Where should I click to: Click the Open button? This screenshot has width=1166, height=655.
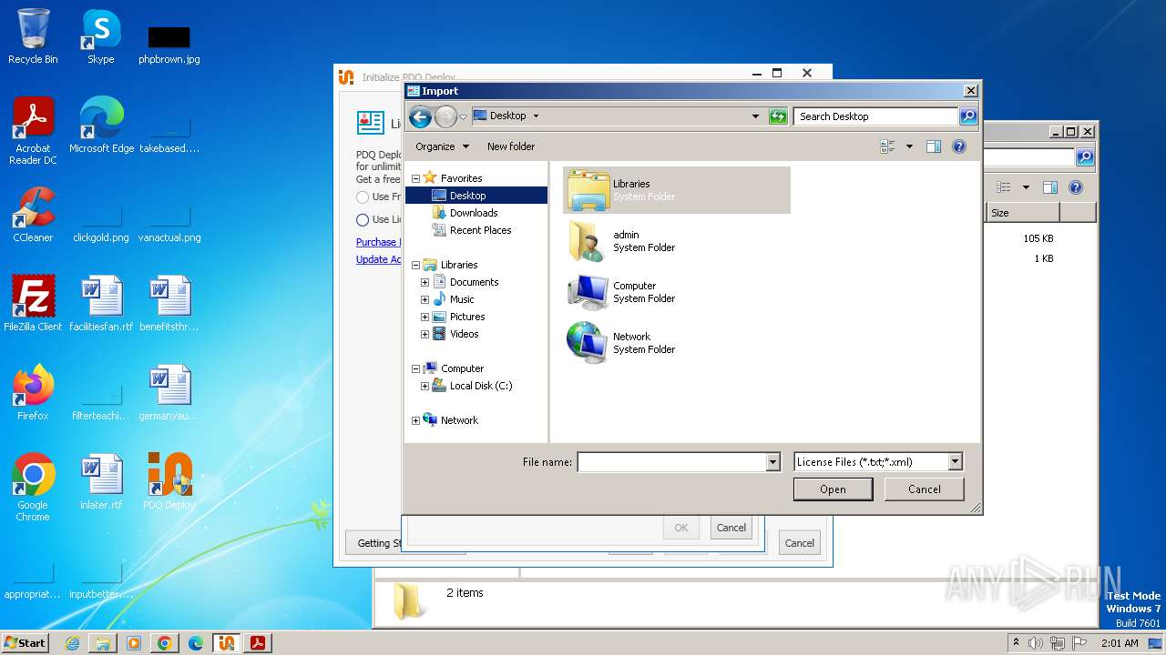pos(833,489)
